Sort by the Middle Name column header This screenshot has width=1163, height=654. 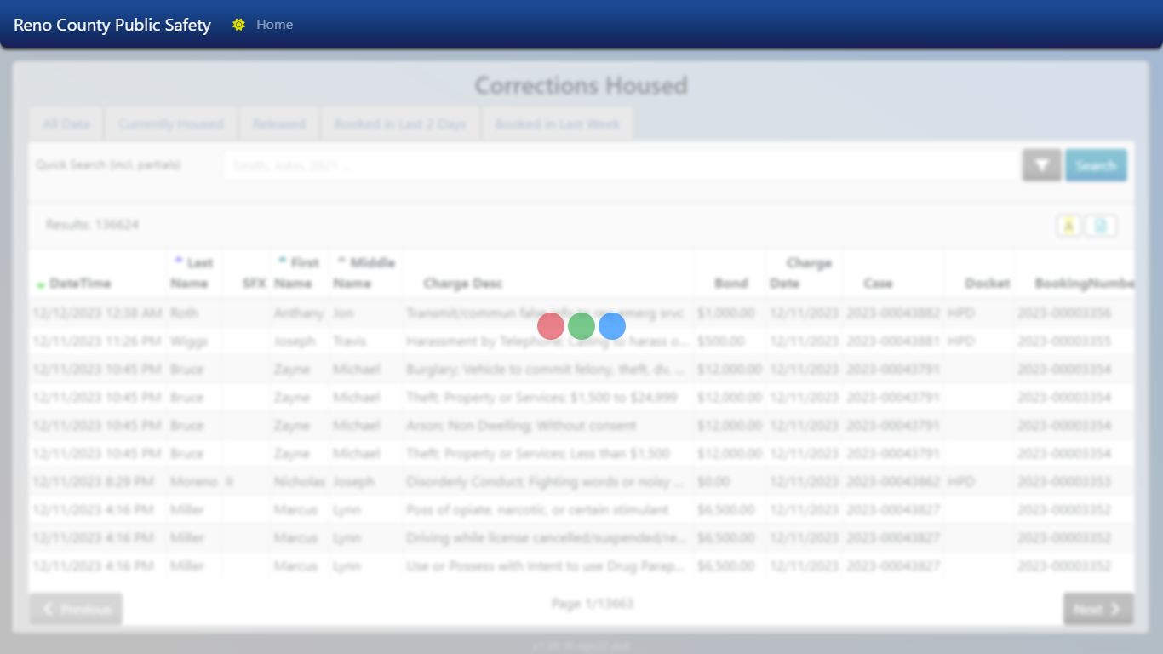pyautogui.click(x=364, y=272)
